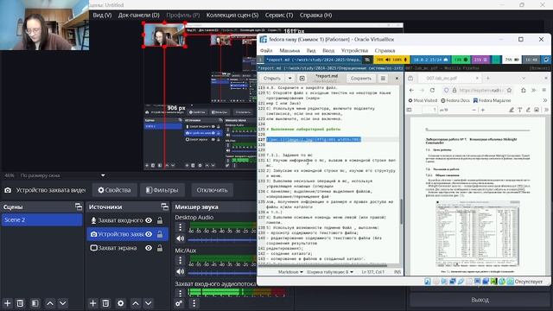The image size is (553, 311).
Task: Pop out the Источники dock panel
Action: click(x=164, y=206)
